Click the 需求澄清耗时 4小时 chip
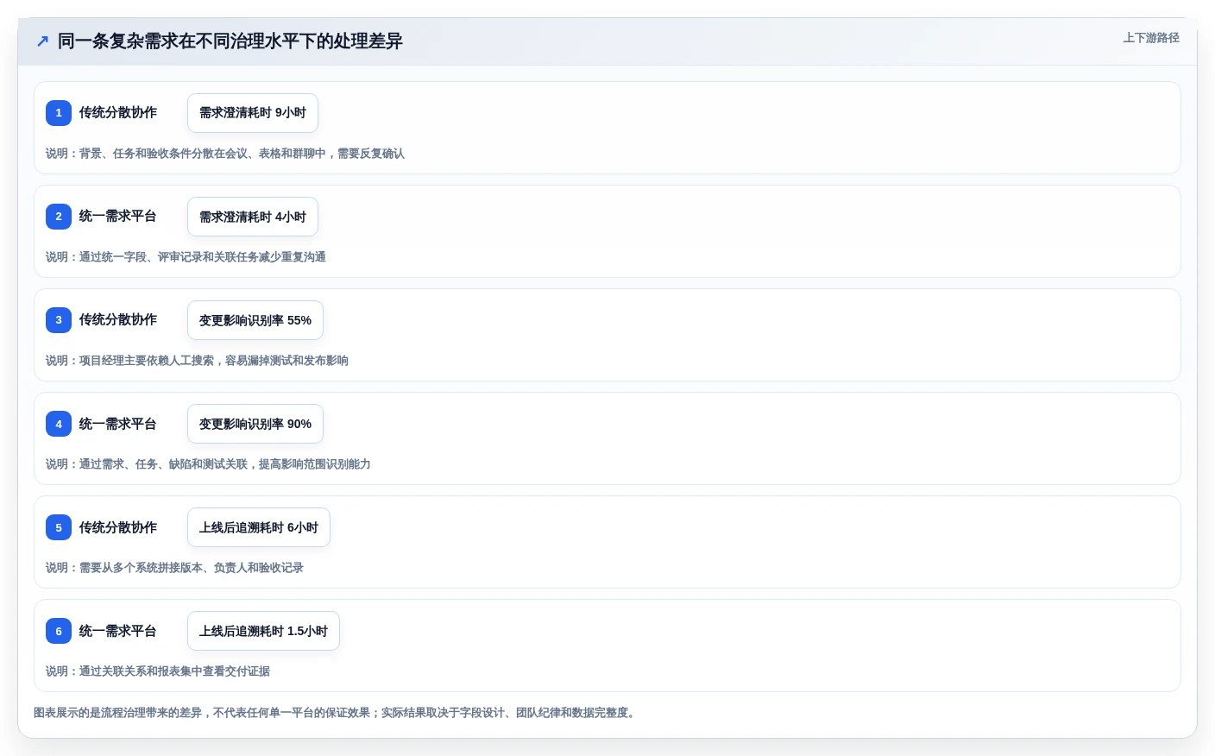Screen dimensions: 1215x756 click(253, 217)
